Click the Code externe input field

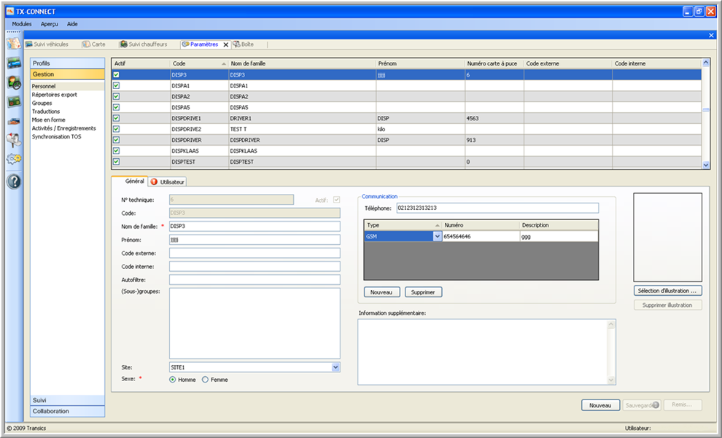[255, 253]
